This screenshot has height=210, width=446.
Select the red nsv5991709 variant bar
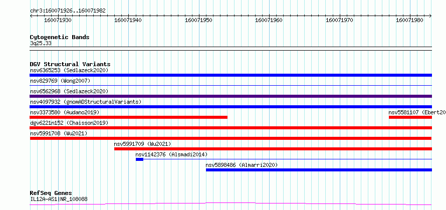273,149
